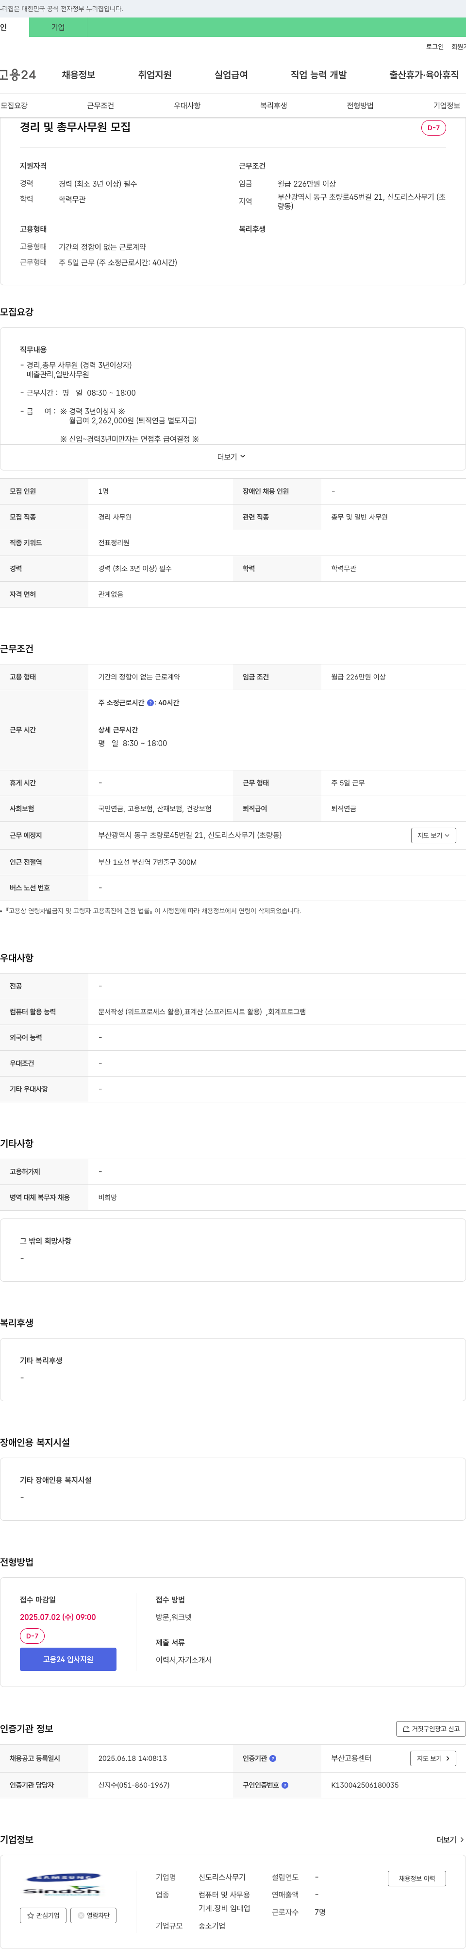
Task: Click 고용24 입사지원 apply button
Action: (x=68, y=1659)
